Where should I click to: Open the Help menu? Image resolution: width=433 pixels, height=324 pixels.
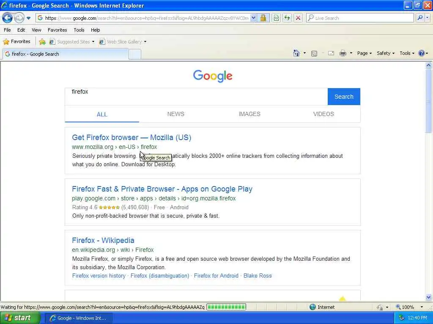click(x=95, y=30)
